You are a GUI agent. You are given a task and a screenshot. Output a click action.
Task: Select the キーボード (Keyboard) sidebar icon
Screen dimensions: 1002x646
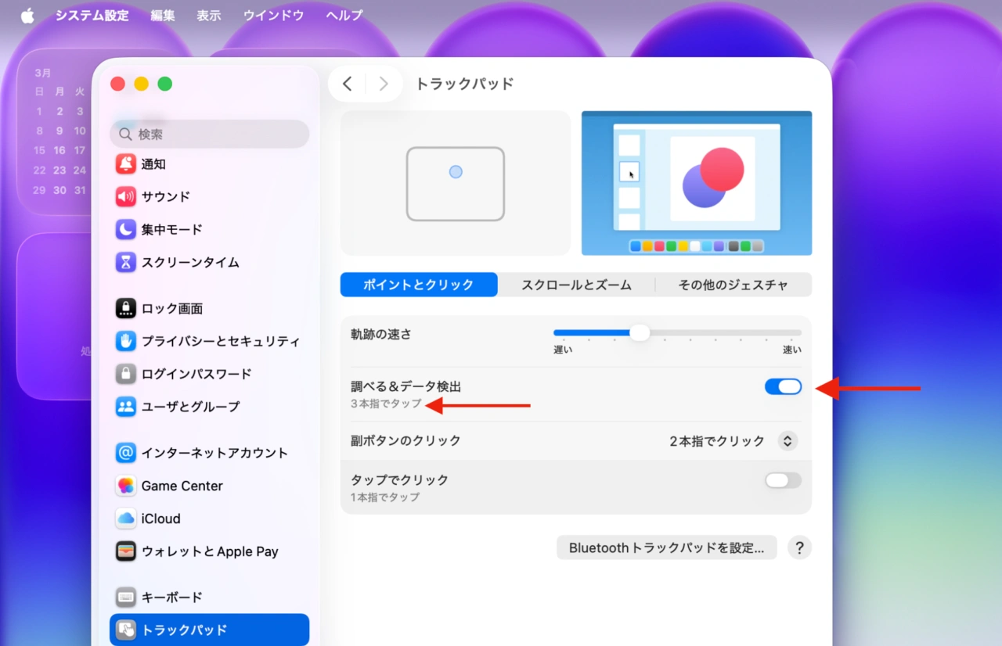[x=125, y=597]
